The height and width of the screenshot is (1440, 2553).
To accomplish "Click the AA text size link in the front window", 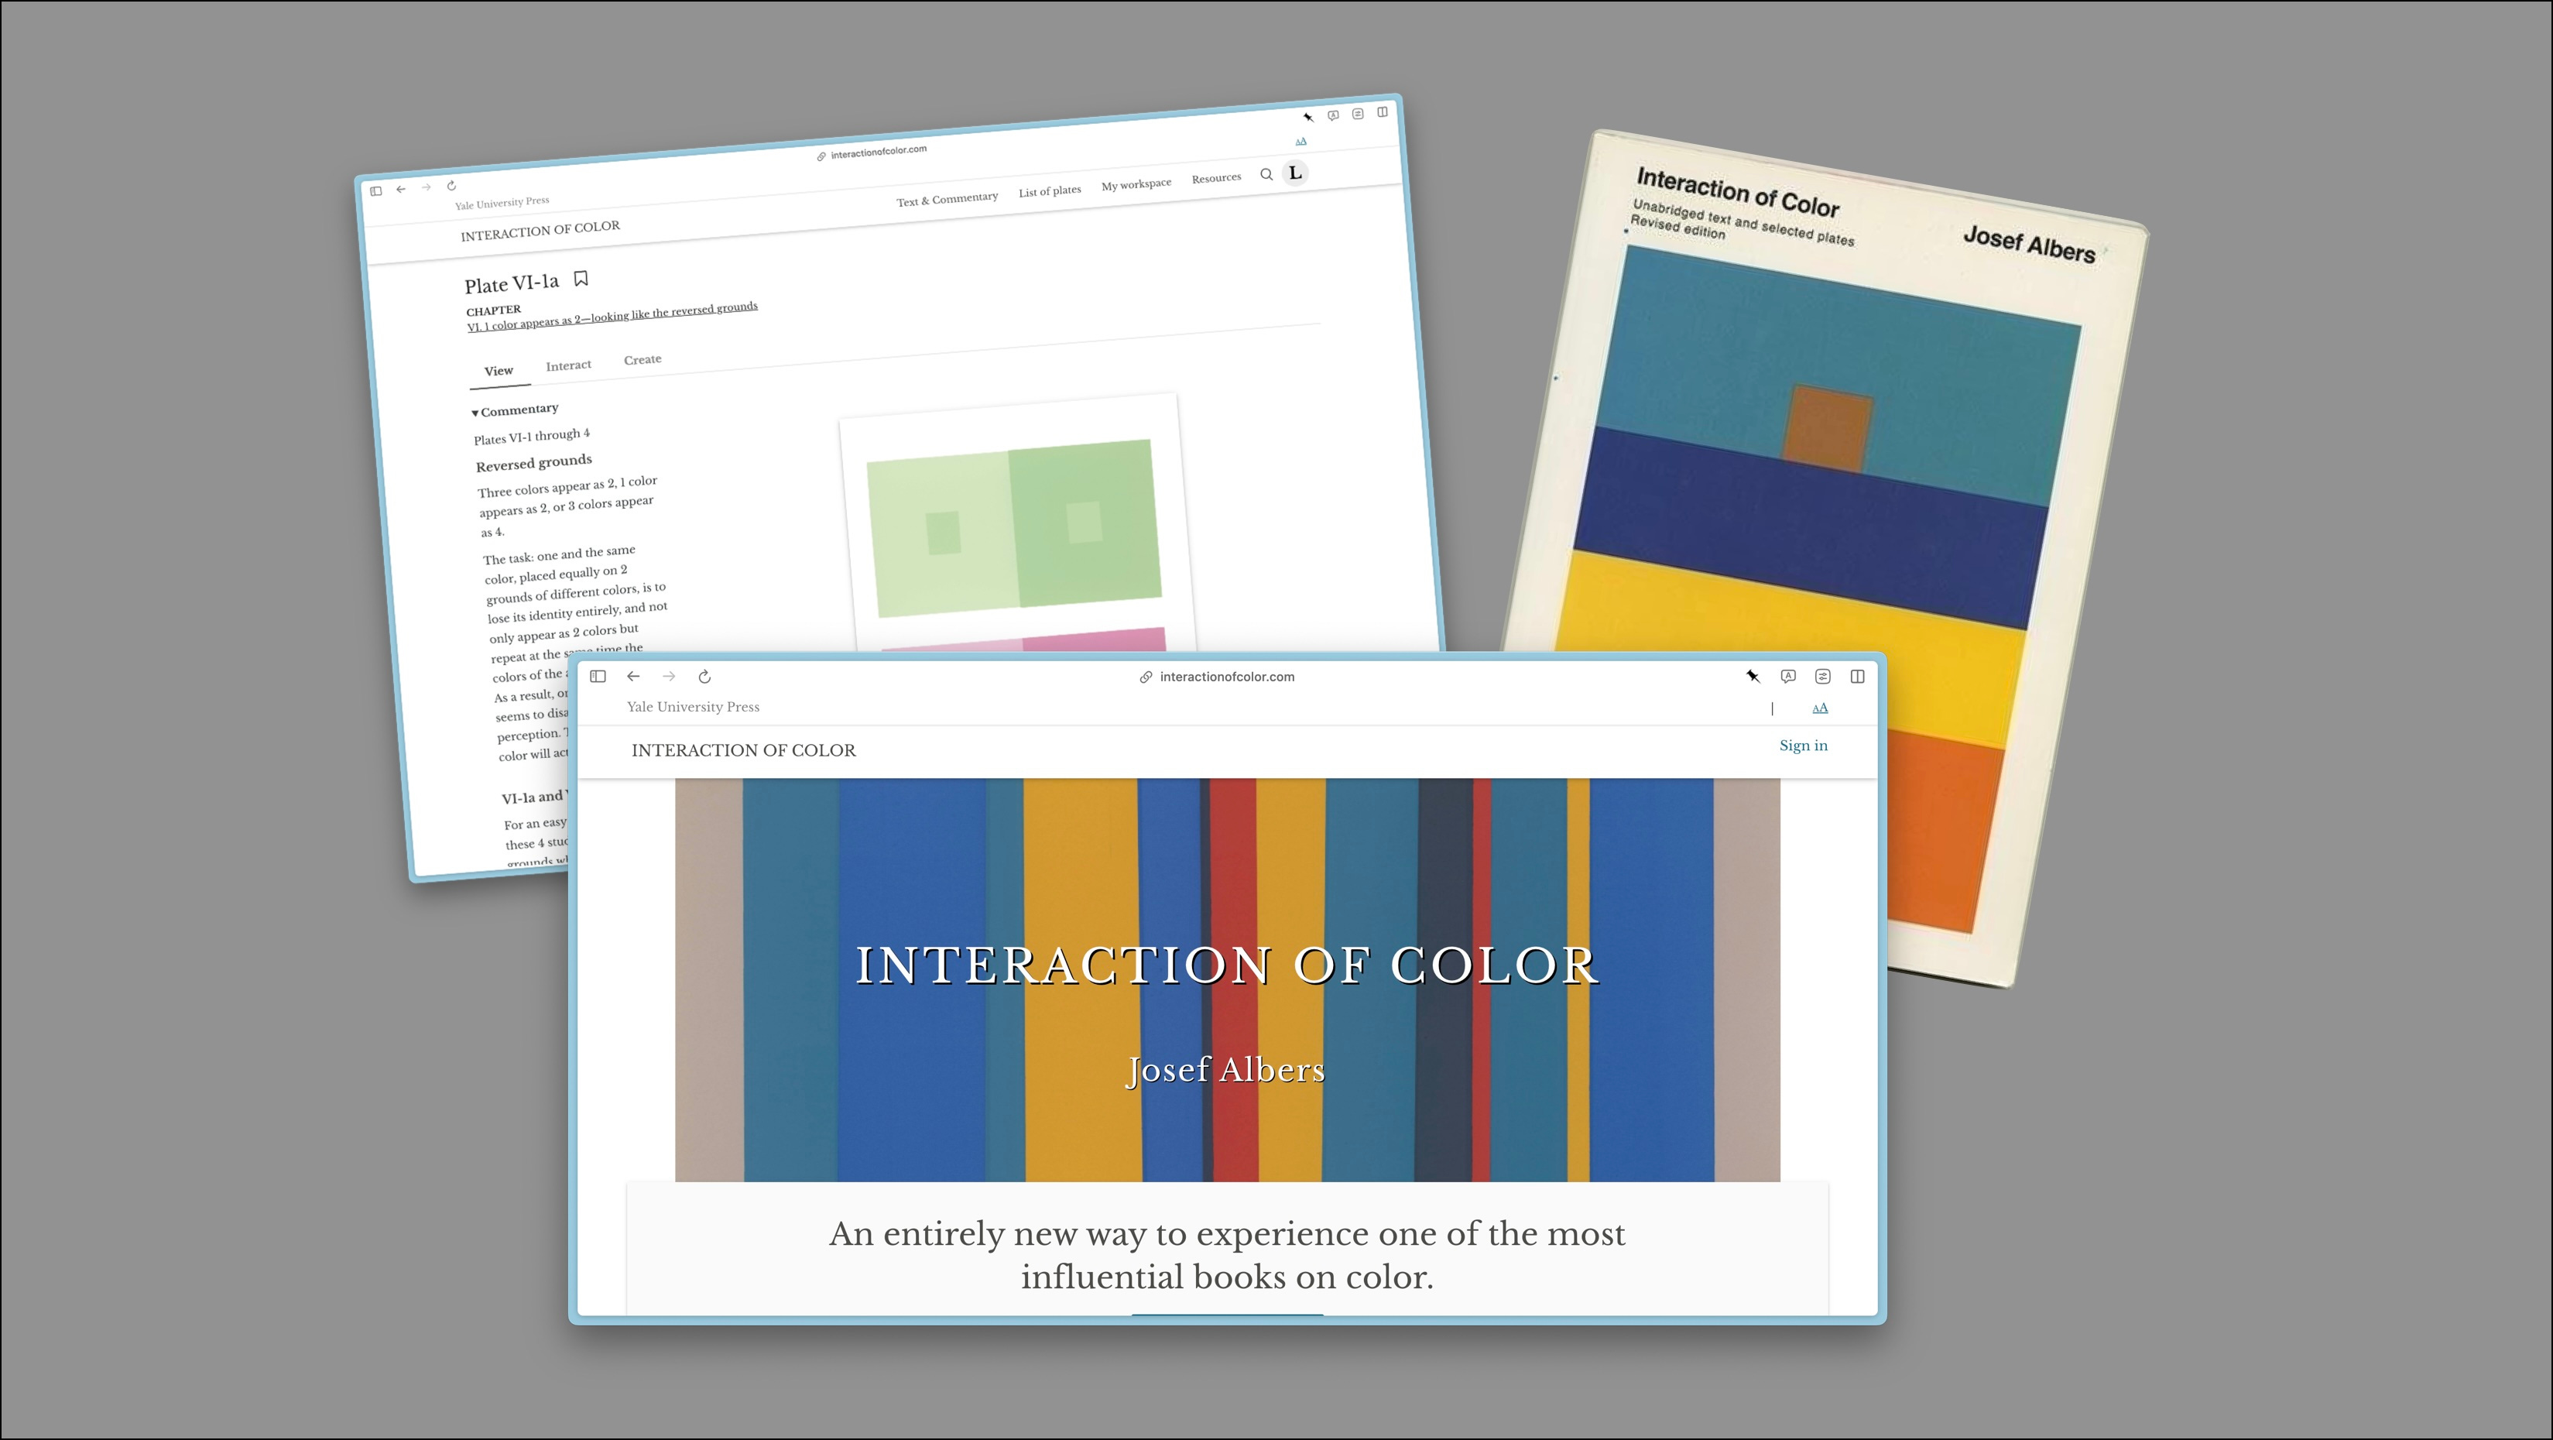I will point(1820,708).
